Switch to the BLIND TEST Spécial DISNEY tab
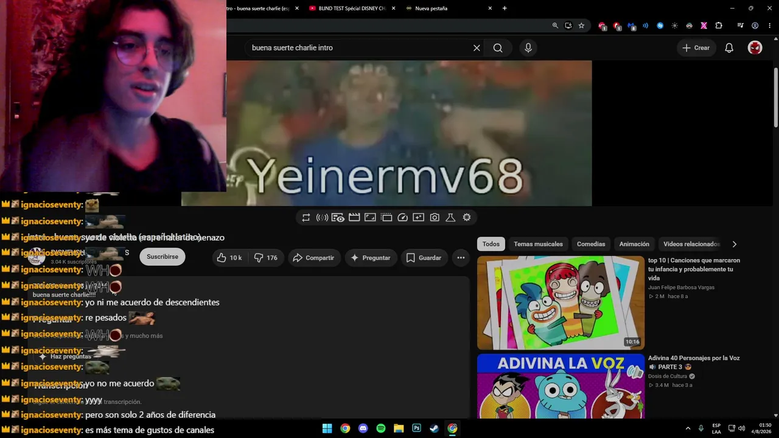The height and width of the screenshot is (438, 779). tap(352, 9)
